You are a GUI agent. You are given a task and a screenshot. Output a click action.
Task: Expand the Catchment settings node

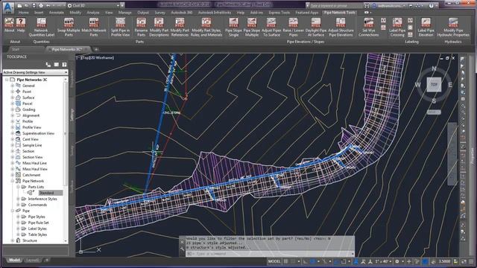click(x=13, y=175)
